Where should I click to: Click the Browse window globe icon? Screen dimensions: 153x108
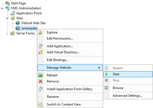(x=106, y=88)
